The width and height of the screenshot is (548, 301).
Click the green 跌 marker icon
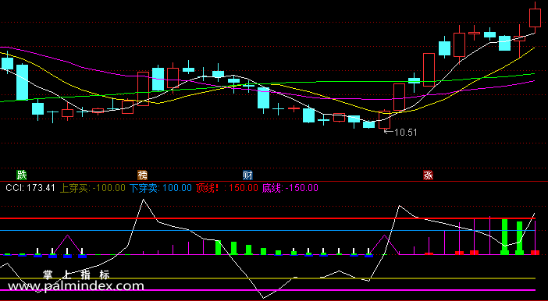click(x=22, y=175)
